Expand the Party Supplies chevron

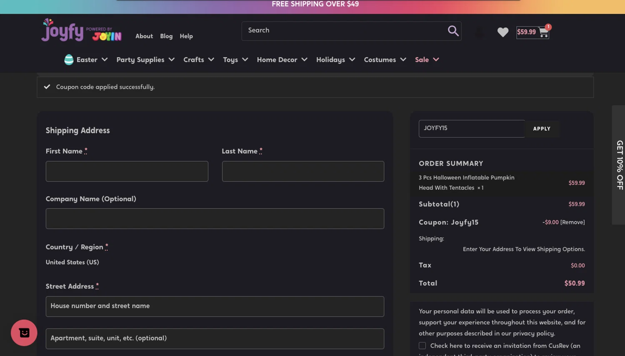[172, 60]
